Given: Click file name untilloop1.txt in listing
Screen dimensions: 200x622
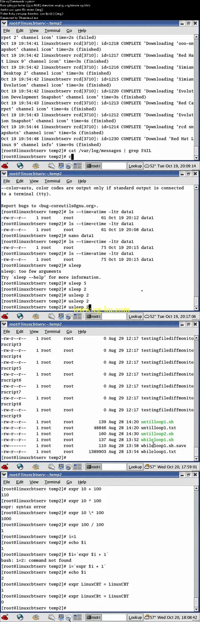Looking at the screenshot, I should pos(159,428).
